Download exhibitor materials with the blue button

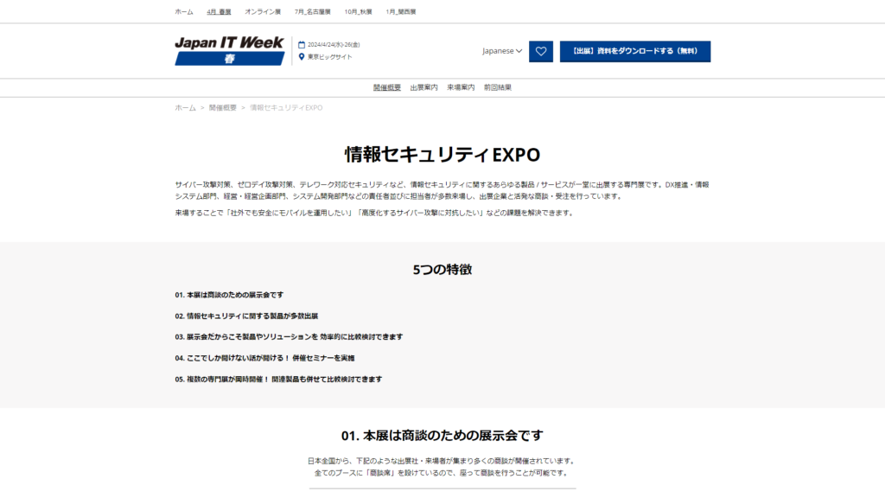click(x=635, y=51)
